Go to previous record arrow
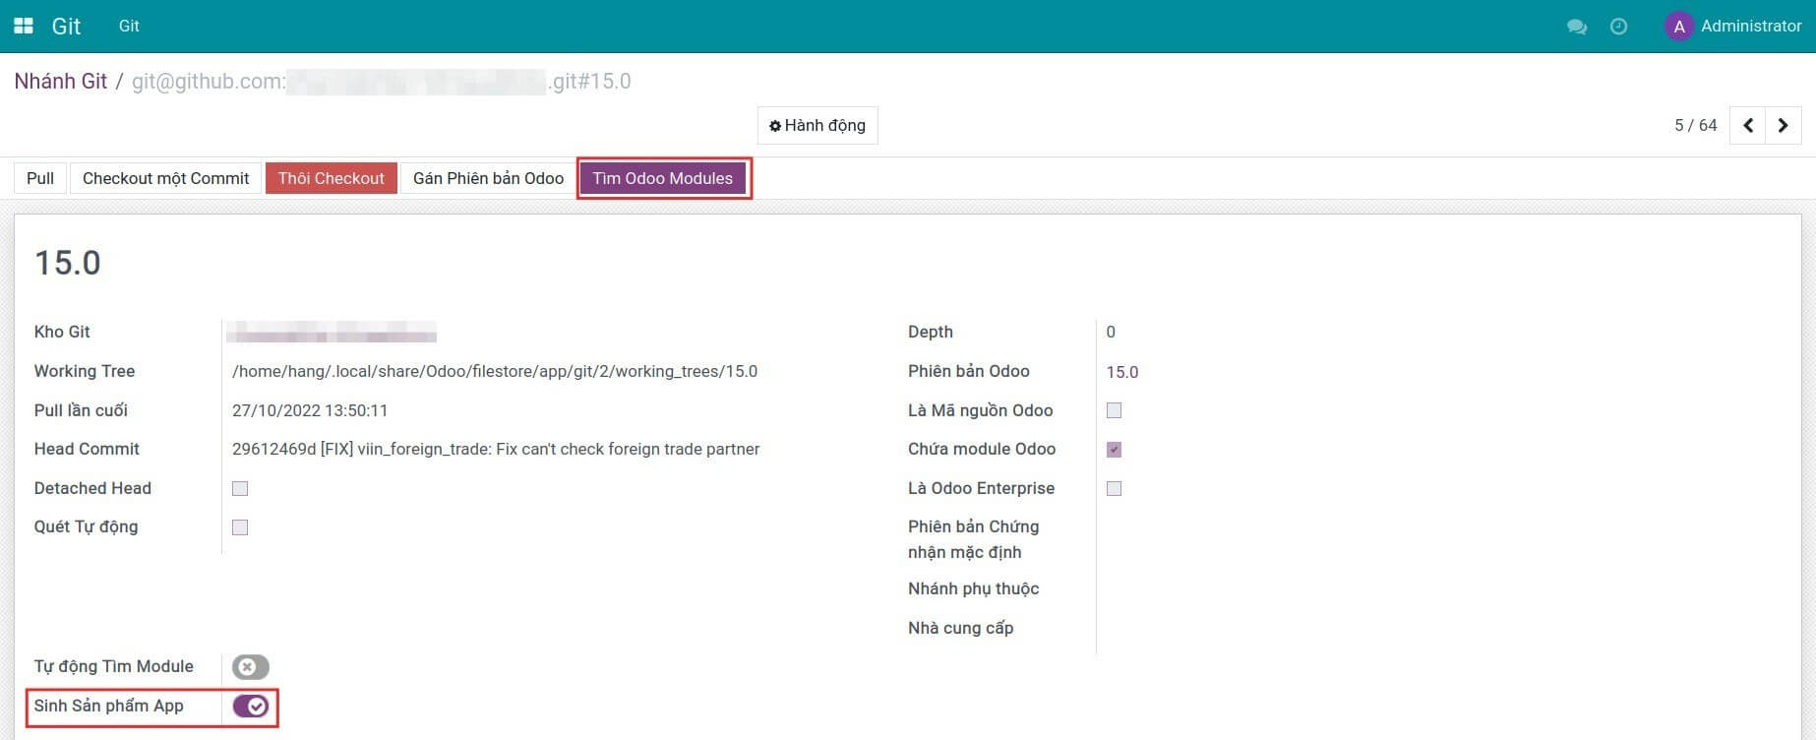 (1748, 125)
